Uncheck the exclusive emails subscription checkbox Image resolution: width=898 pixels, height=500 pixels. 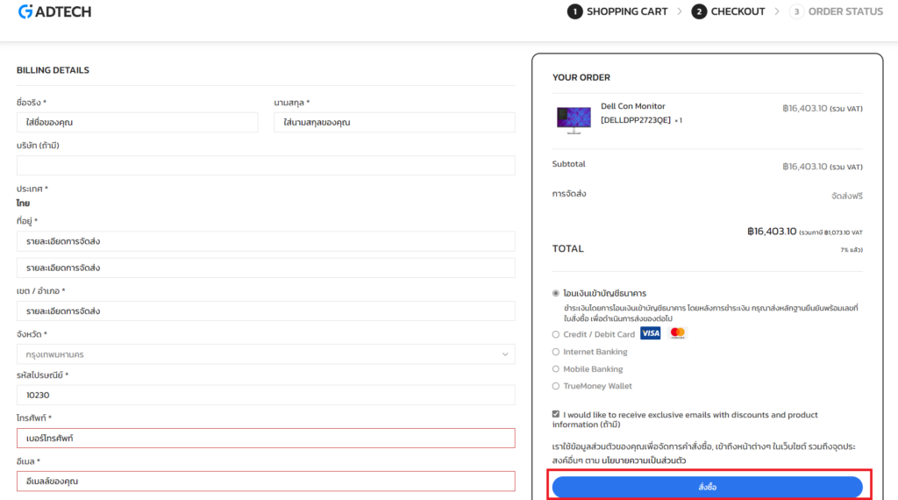coord(556,414)
